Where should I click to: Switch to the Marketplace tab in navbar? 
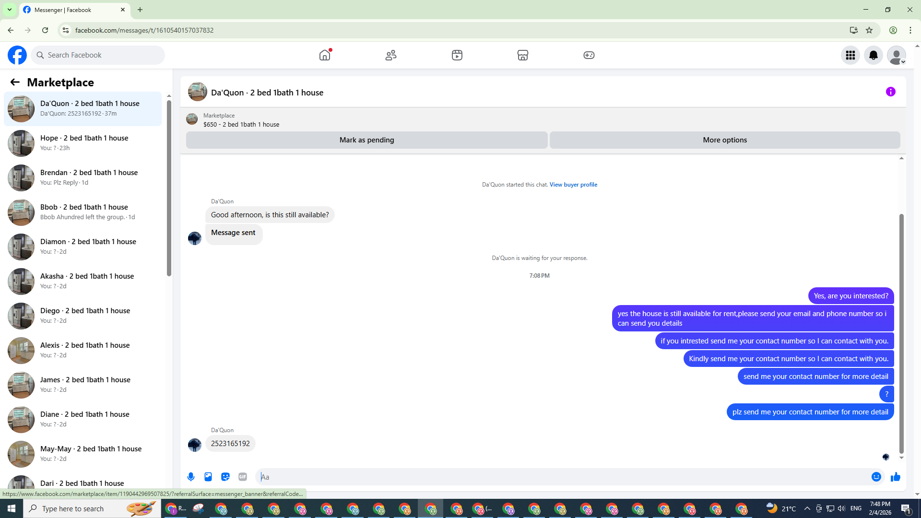(x=523, y=55)
